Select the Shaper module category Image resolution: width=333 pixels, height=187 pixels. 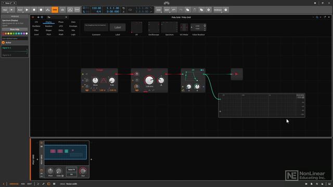pyautogui.click(x=48, y=30)
